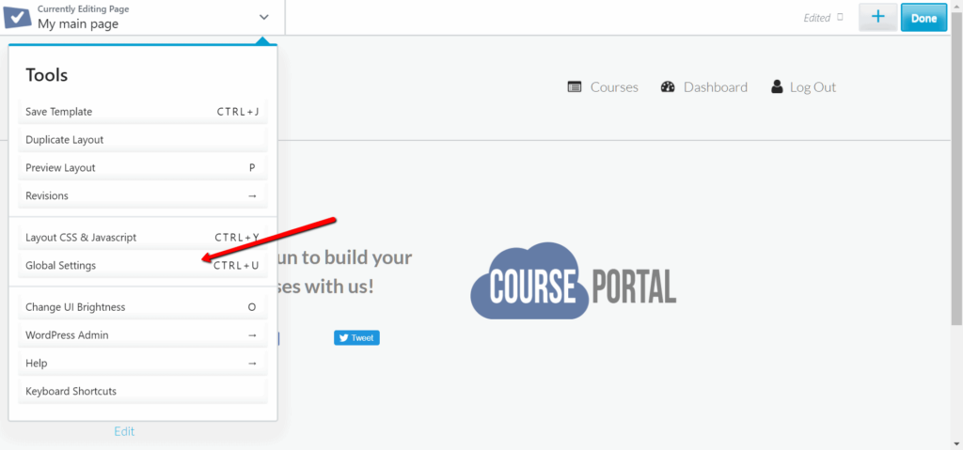Viewport: 963px width, 450px height.
Task: Click the Course Portal cloud logo
Action: point(573,281)
